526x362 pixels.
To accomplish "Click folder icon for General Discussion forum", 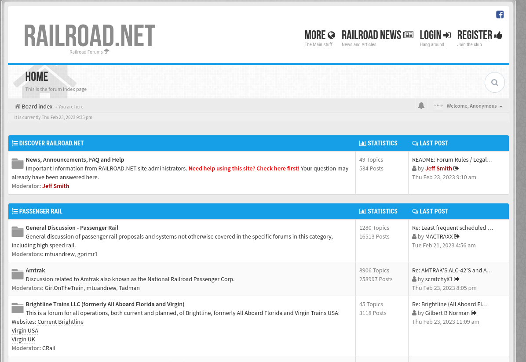I will [x=18, y=231].
